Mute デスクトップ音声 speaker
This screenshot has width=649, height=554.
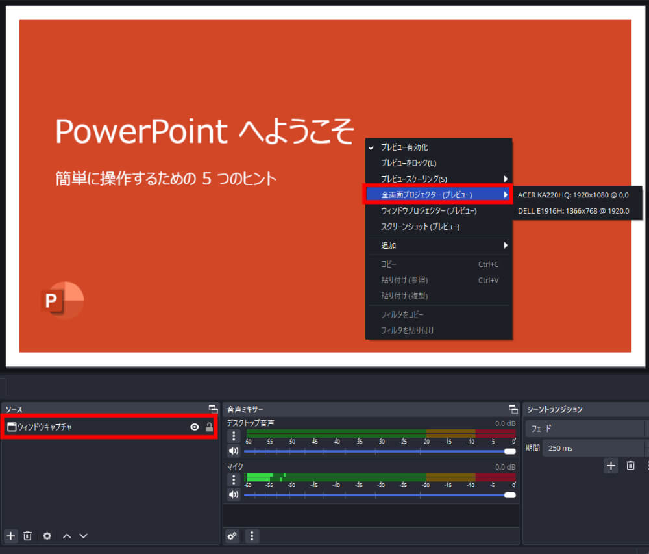point(234,451)
